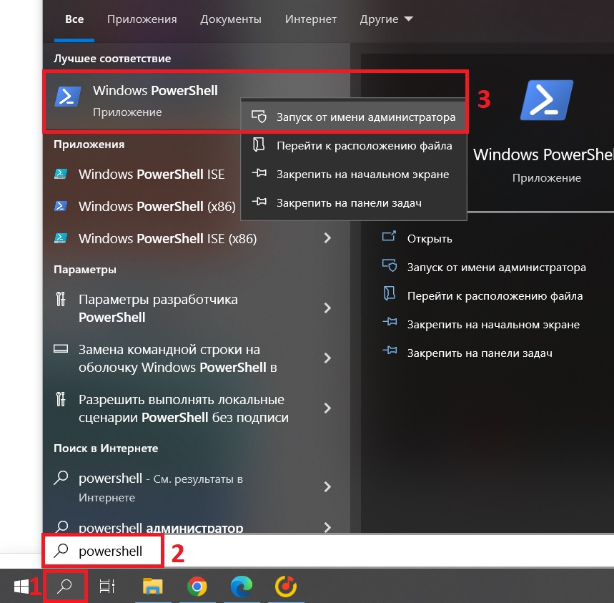Click the Windows PowerShell (x86) icon
The image size is (614, 603).
(60, 206)
